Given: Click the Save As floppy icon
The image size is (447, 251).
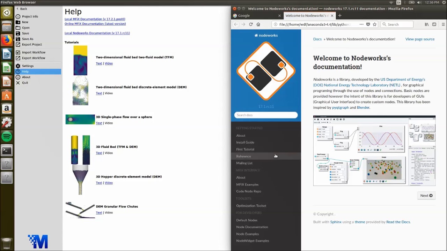Looking at the screenshot, I should (18, 39).
